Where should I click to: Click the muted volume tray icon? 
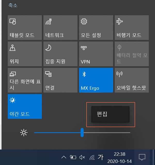82,157
